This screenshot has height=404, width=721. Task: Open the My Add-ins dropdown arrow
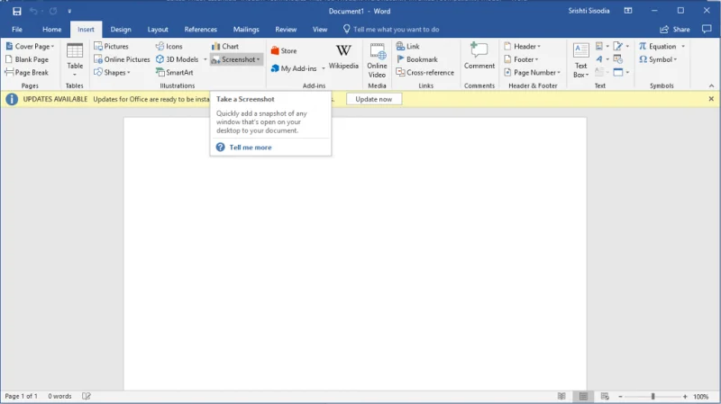324,68
